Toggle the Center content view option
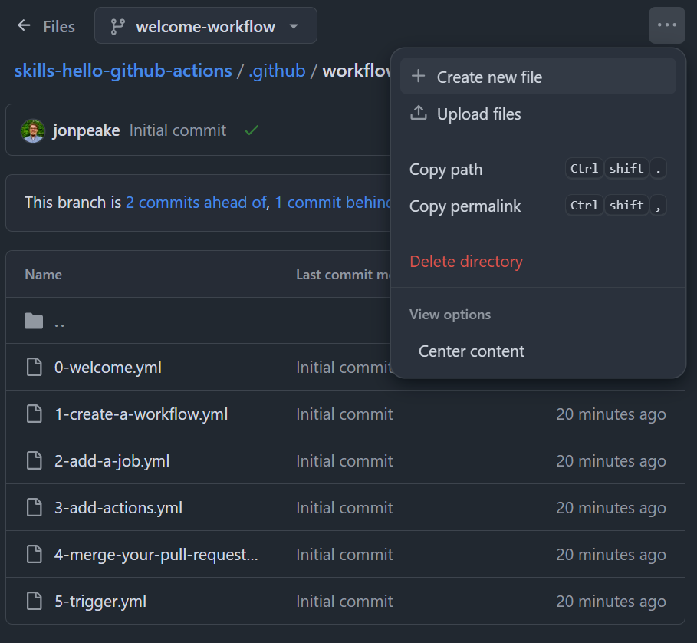The image size is (697, 643). [471, 351]
